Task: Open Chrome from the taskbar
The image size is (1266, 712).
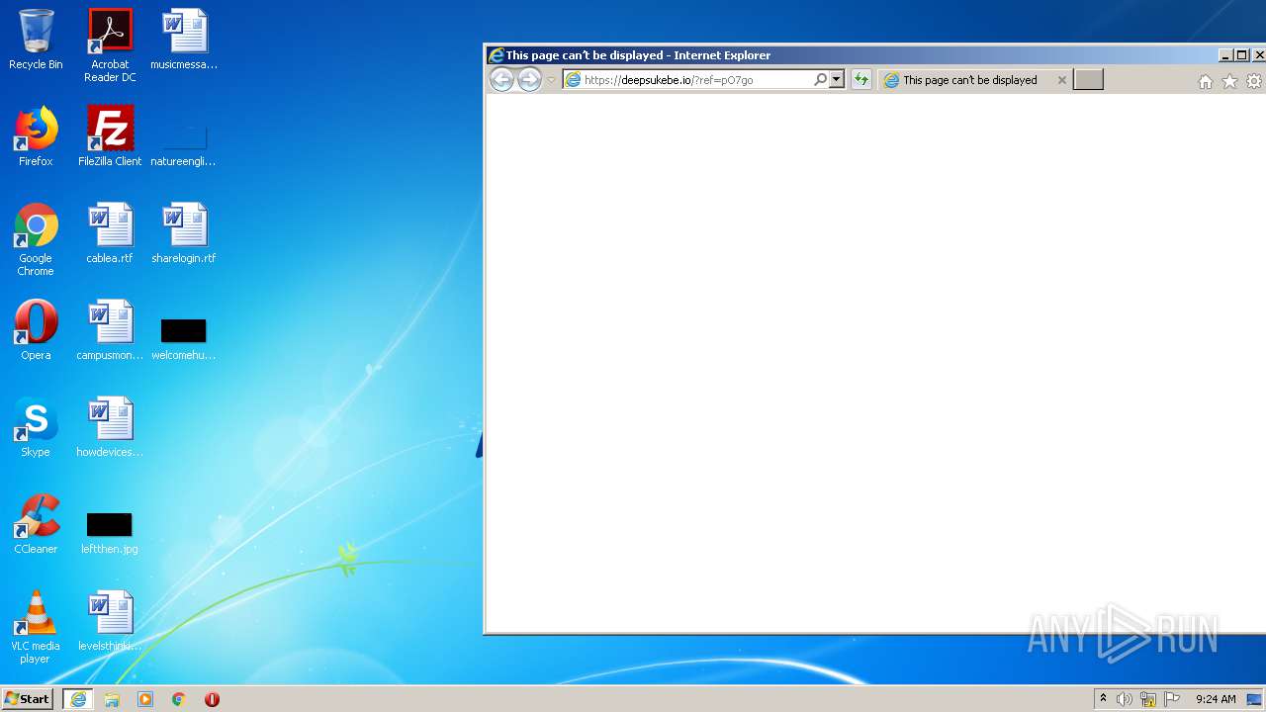Action: (x=179, y=699)
